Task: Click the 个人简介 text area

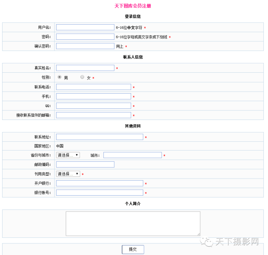Action: pyautogui.click(x=133, y=224)
